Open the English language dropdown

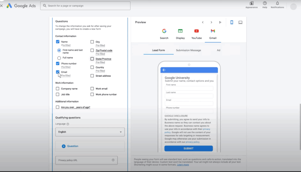[90, 132]
